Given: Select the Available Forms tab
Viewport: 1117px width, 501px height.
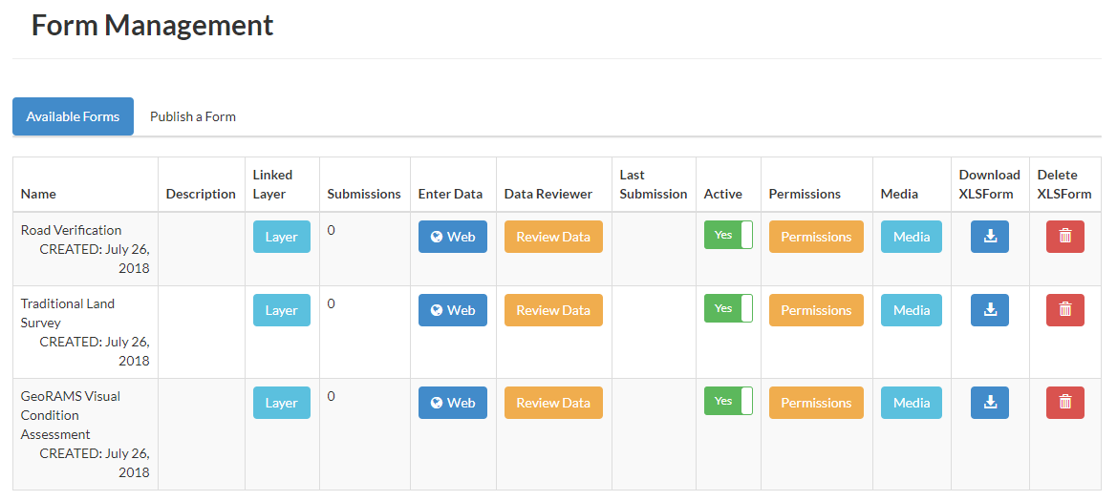Looking at the screenshot, I should tap(73, 116).
